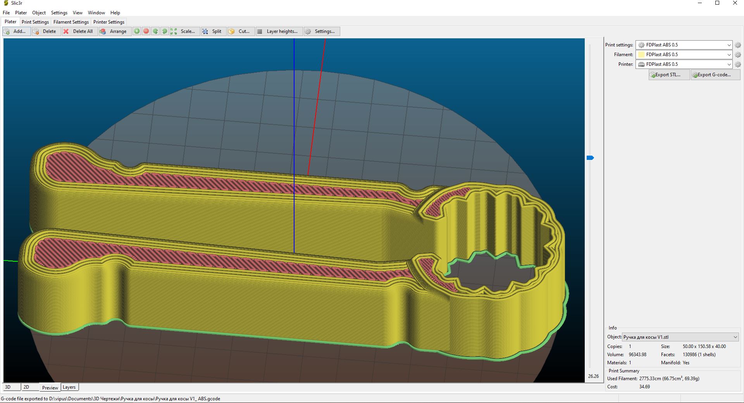This screenshot has height=403, width=744.
Task: Open print settings gear beside first preset
Action: [738, 45]
